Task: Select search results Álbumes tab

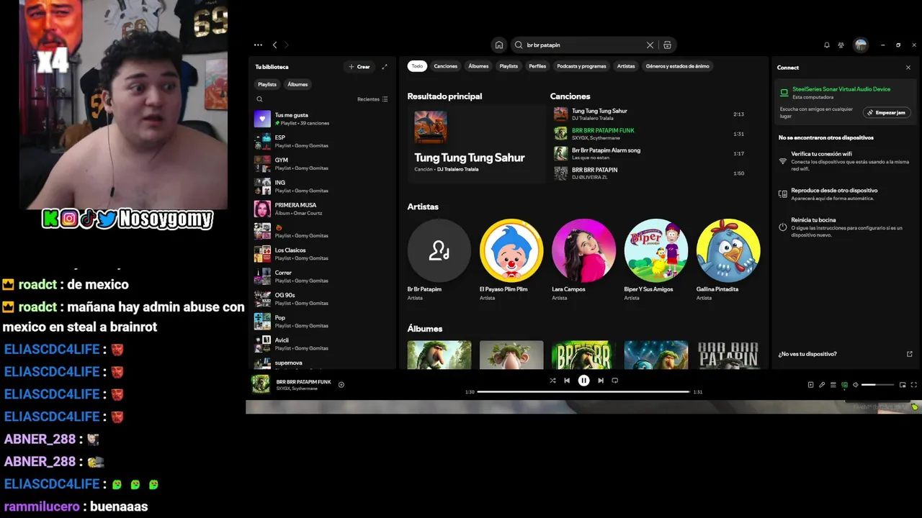Action: coord(478,66)
